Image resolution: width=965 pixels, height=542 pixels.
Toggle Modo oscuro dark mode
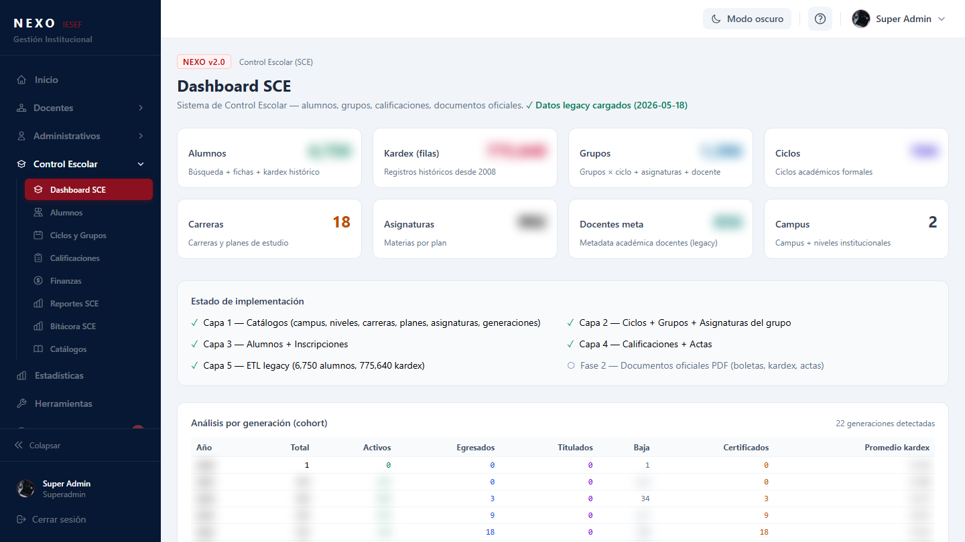click(x=747, y=19)
